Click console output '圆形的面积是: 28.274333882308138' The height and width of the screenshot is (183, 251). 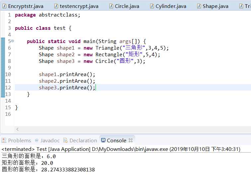click(48, 169)
